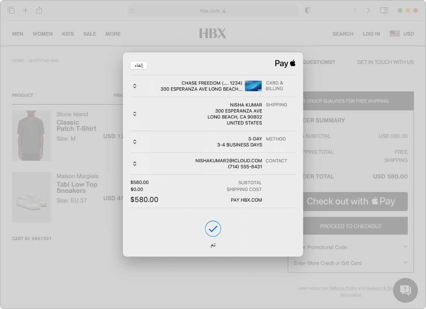This screenshot has width=426, height=309.
Task: Select the WOMEN menu item
Action: (42, 34)
